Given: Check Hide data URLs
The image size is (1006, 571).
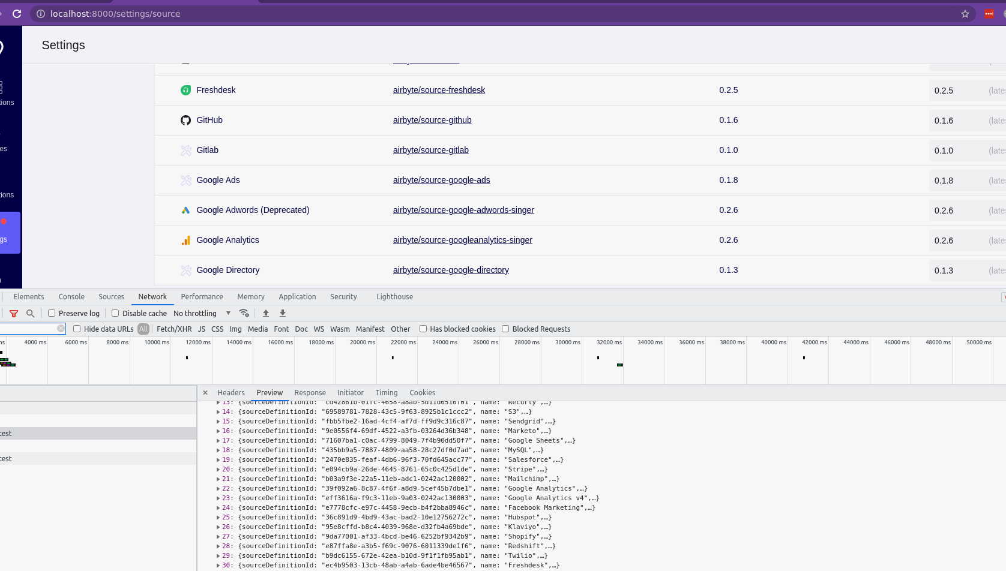Looking at the screenshot, I should pyautogui.click(x=78, y=329).
